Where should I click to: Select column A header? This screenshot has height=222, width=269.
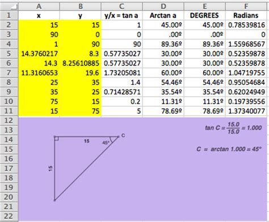pos(39,6)
